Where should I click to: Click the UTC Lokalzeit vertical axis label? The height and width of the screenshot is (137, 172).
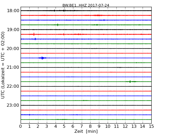pyautogui.click(x=3, y=65)
